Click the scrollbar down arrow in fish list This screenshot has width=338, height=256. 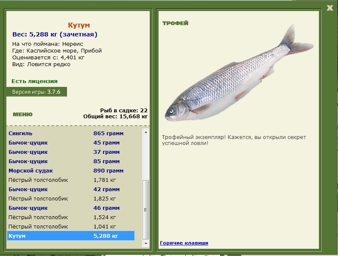[x=146, y=244]
